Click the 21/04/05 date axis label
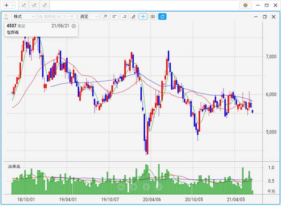 pos(236,200)
